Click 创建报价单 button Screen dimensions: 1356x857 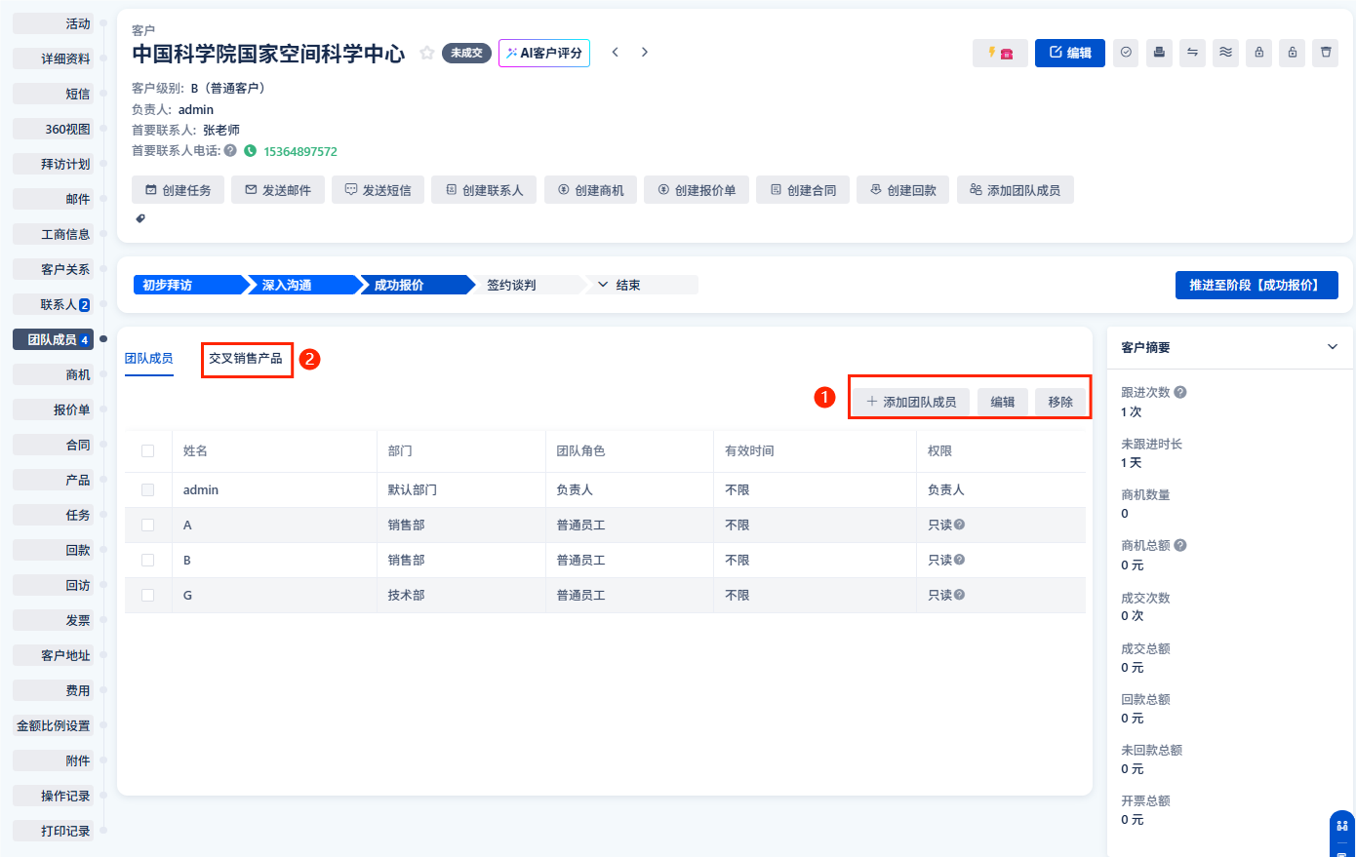click(x=698, y=190)
